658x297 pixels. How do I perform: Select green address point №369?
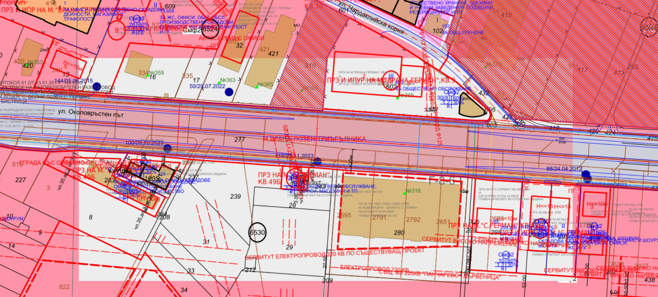(x=398, y=98)
